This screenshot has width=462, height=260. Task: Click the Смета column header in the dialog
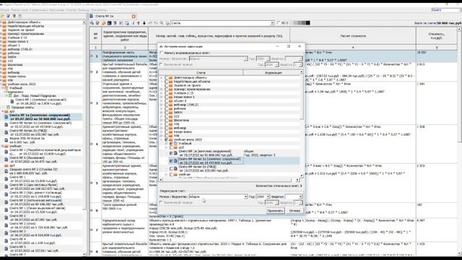pos(201,72)
